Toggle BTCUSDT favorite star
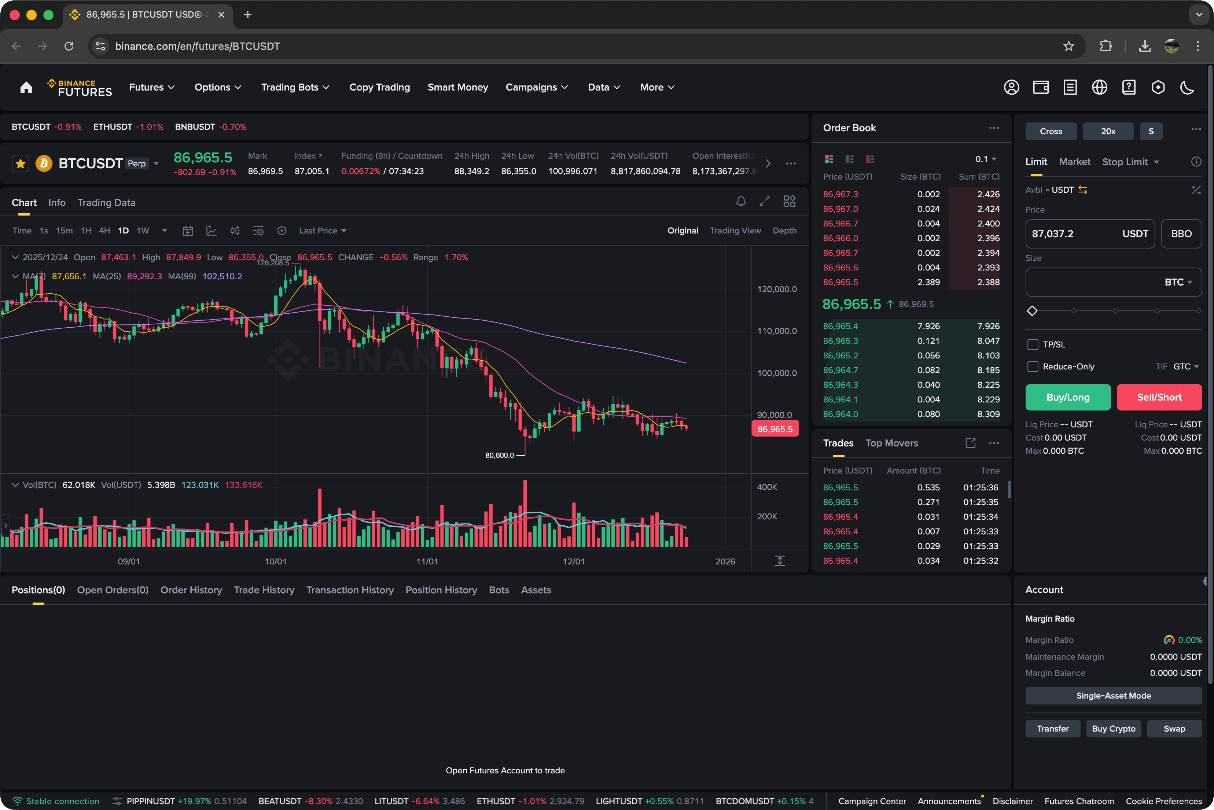Viewport: 1214px width, 810px height. tap(21, 164)
